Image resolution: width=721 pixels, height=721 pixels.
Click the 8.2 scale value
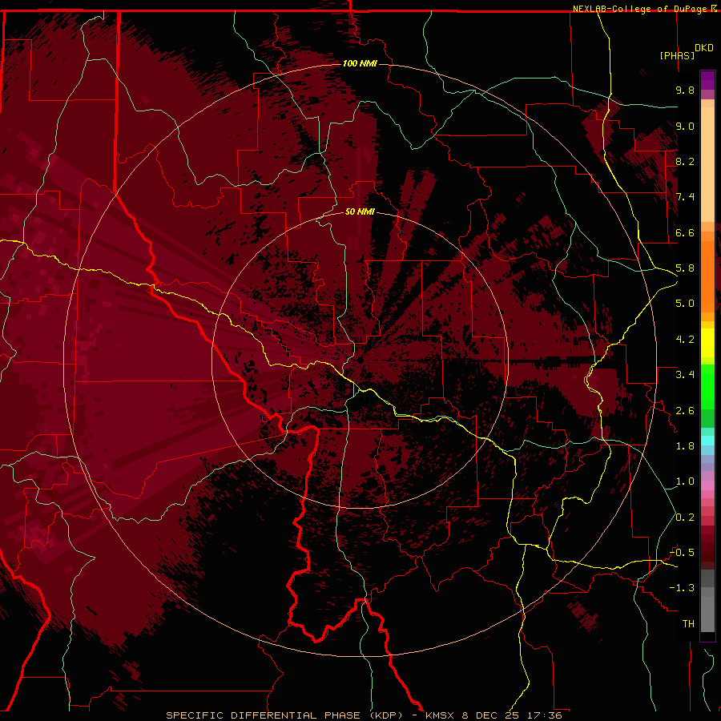click(685, 161)
